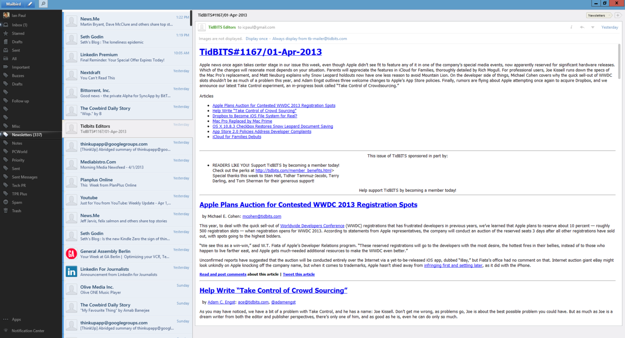Open the 'Dropbox to Become iOS File System' link
625x338 pixels.
[x=248, y=116]
